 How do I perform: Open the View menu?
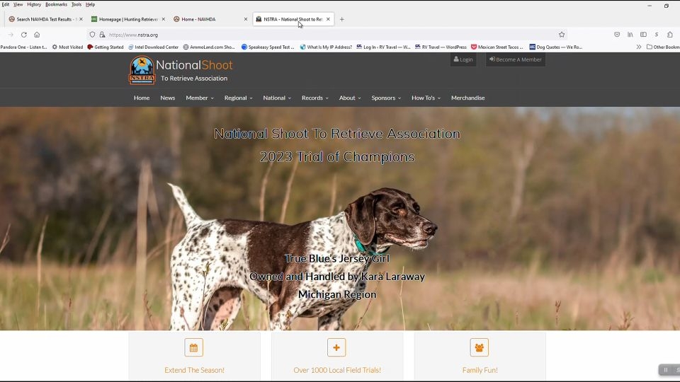18,4
